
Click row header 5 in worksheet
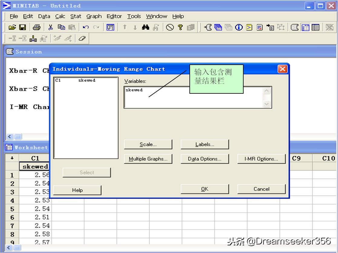pyautogui.click(x=12, y=209)
